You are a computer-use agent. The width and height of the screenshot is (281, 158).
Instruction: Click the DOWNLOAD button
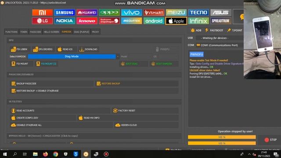pyautogui.click(x=88, y=49)
